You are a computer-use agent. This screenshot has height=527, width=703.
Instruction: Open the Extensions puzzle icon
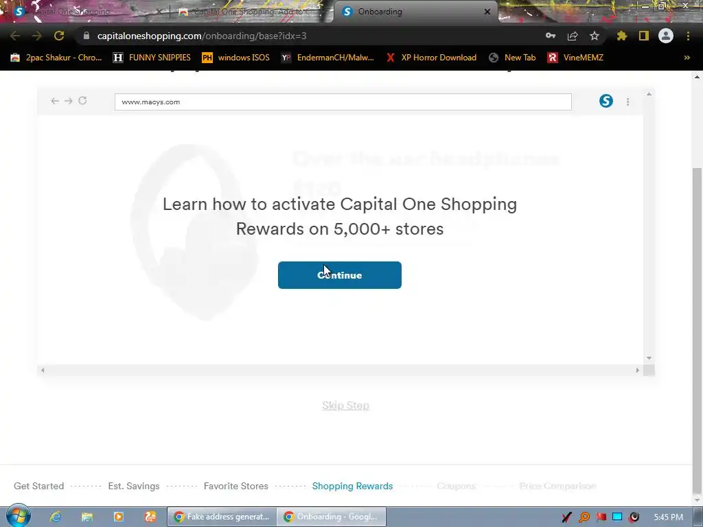tap(621, 36)
